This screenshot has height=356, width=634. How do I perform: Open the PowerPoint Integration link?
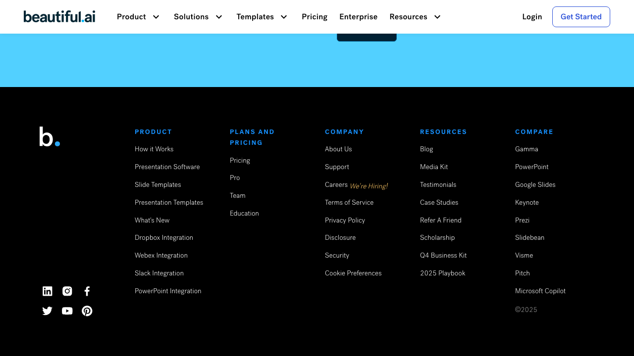coord(168,291)
